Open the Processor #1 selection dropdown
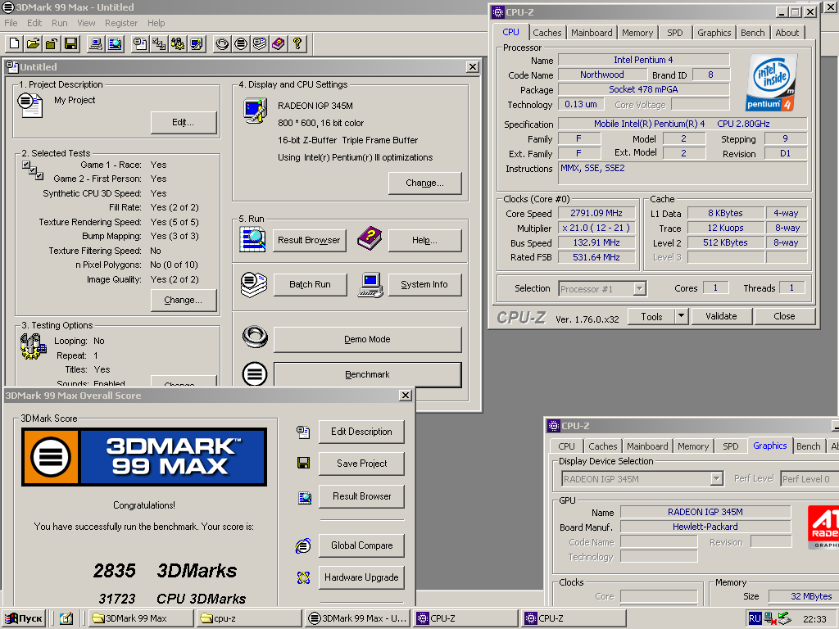Viewport: 839px width, 629px height. pos(639,289)
